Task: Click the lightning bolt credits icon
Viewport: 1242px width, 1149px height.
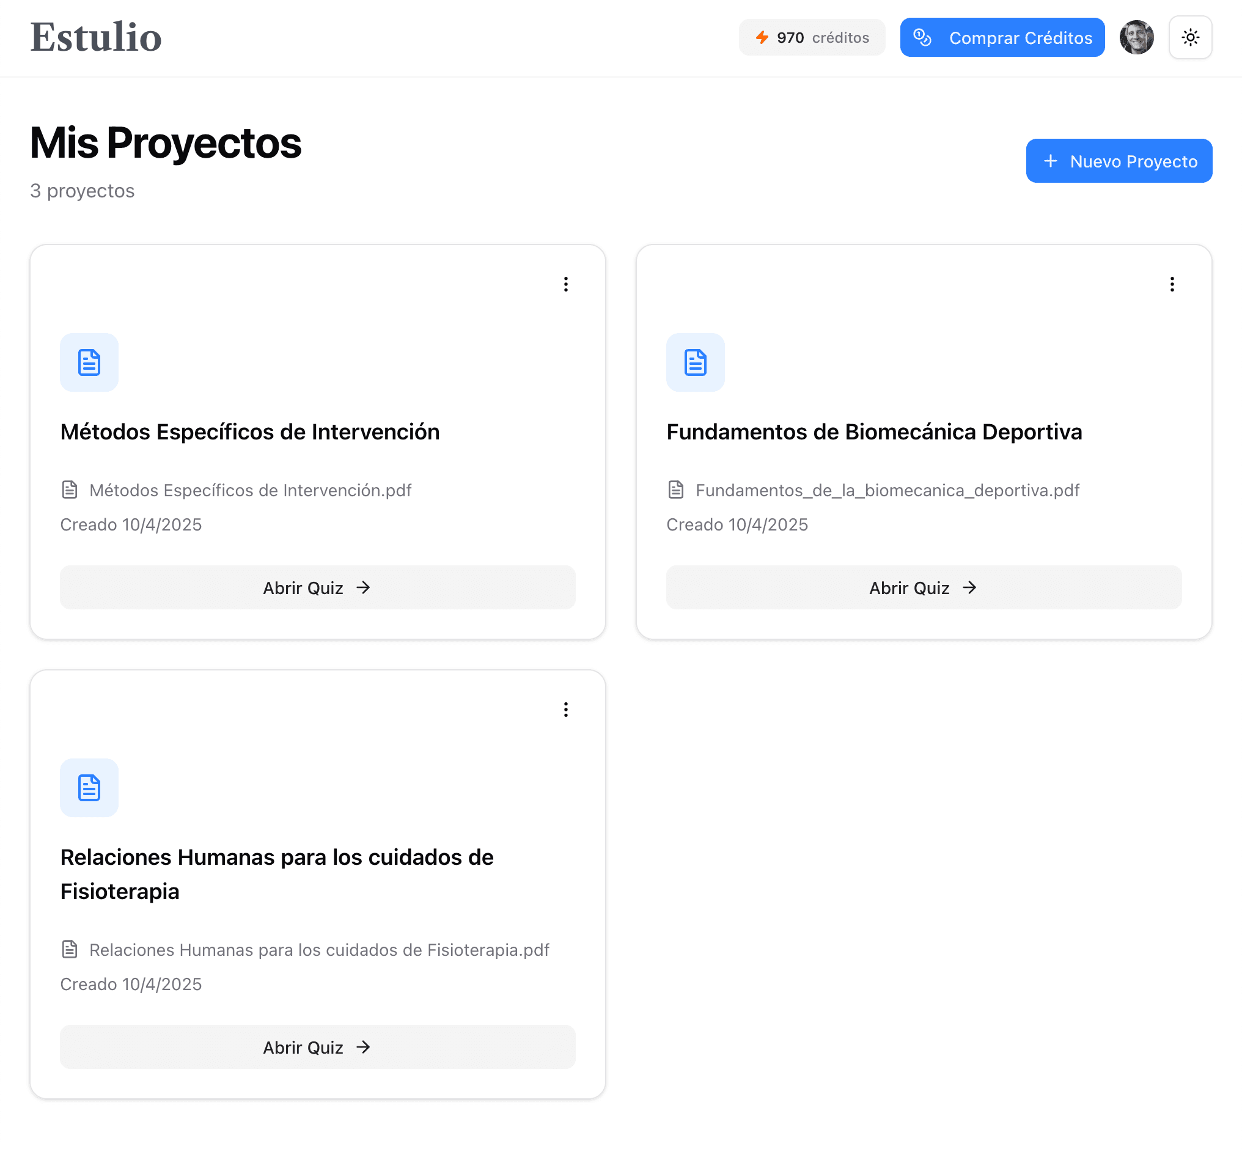Action: [763, 37]
